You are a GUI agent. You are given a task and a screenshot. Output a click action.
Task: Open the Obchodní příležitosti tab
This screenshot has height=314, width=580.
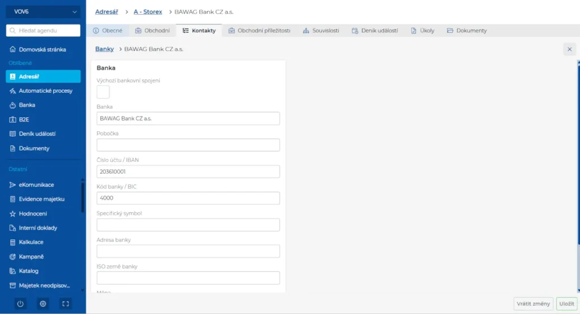[259, 31]
